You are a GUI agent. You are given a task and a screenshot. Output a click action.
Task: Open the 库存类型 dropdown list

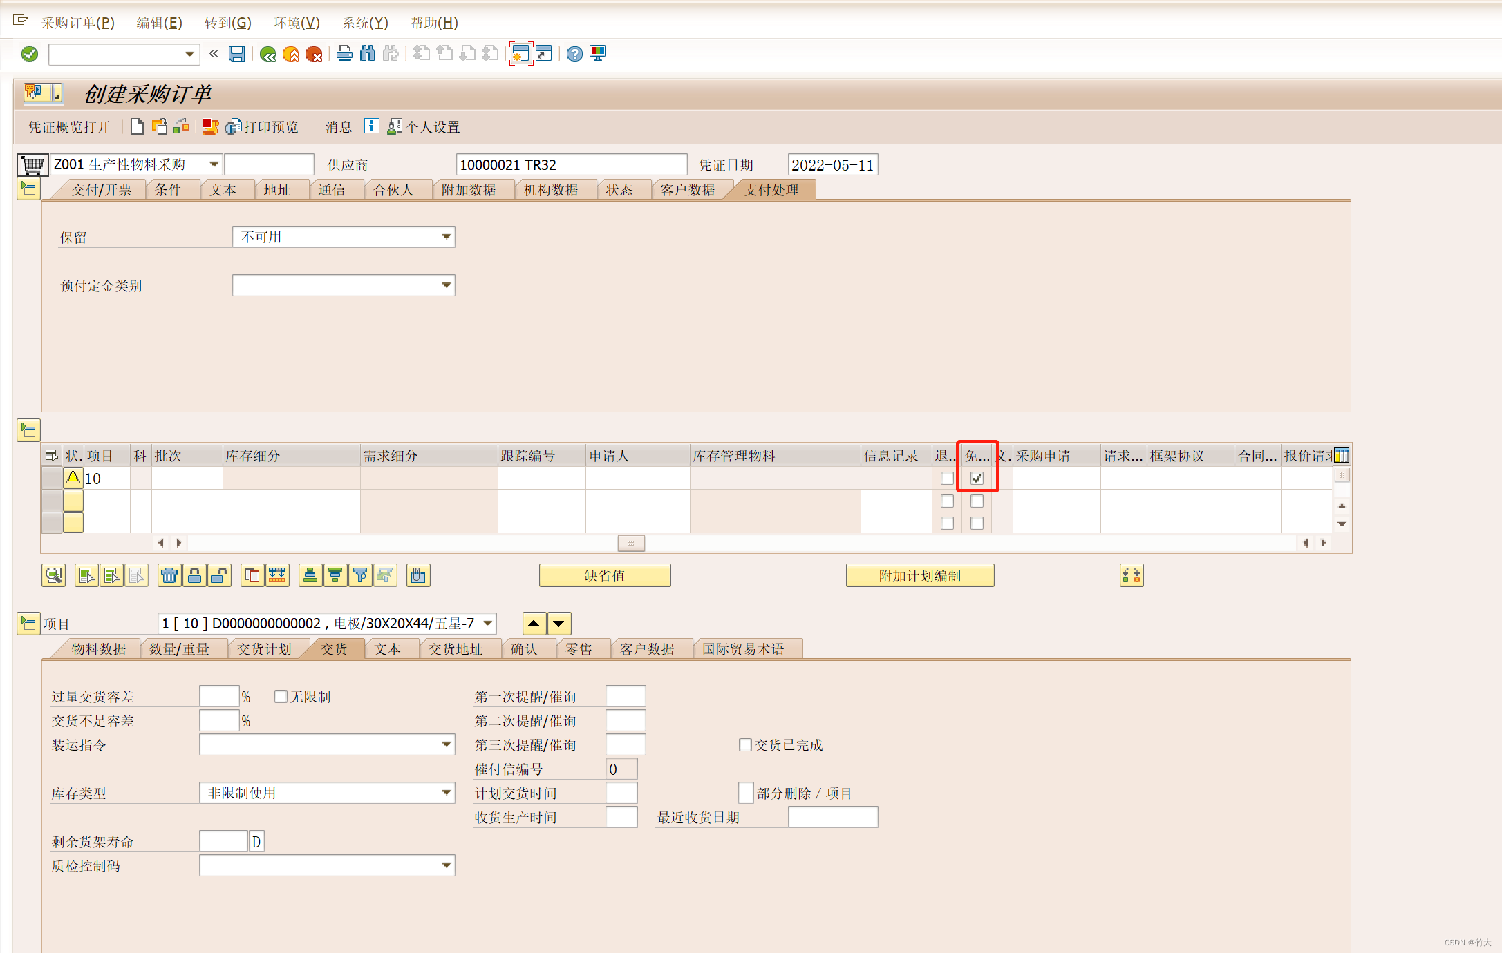coord(447,793)
